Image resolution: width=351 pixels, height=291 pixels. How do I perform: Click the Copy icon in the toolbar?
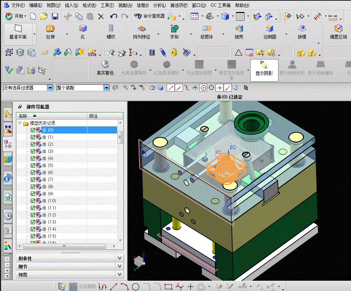[79, 16]
